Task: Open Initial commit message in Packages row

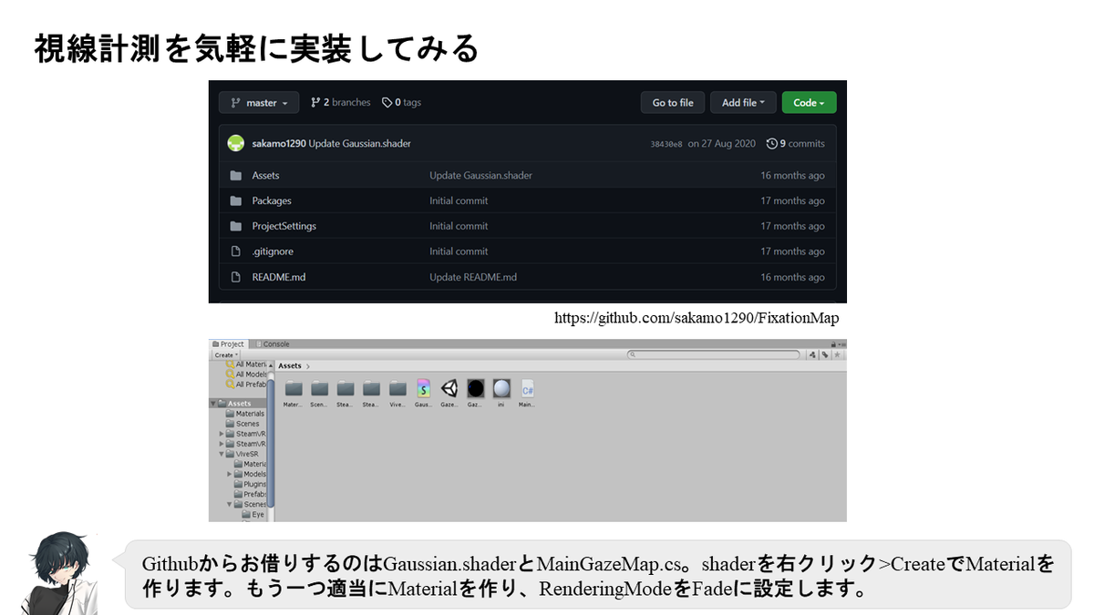Action: [x=459, y=200]
